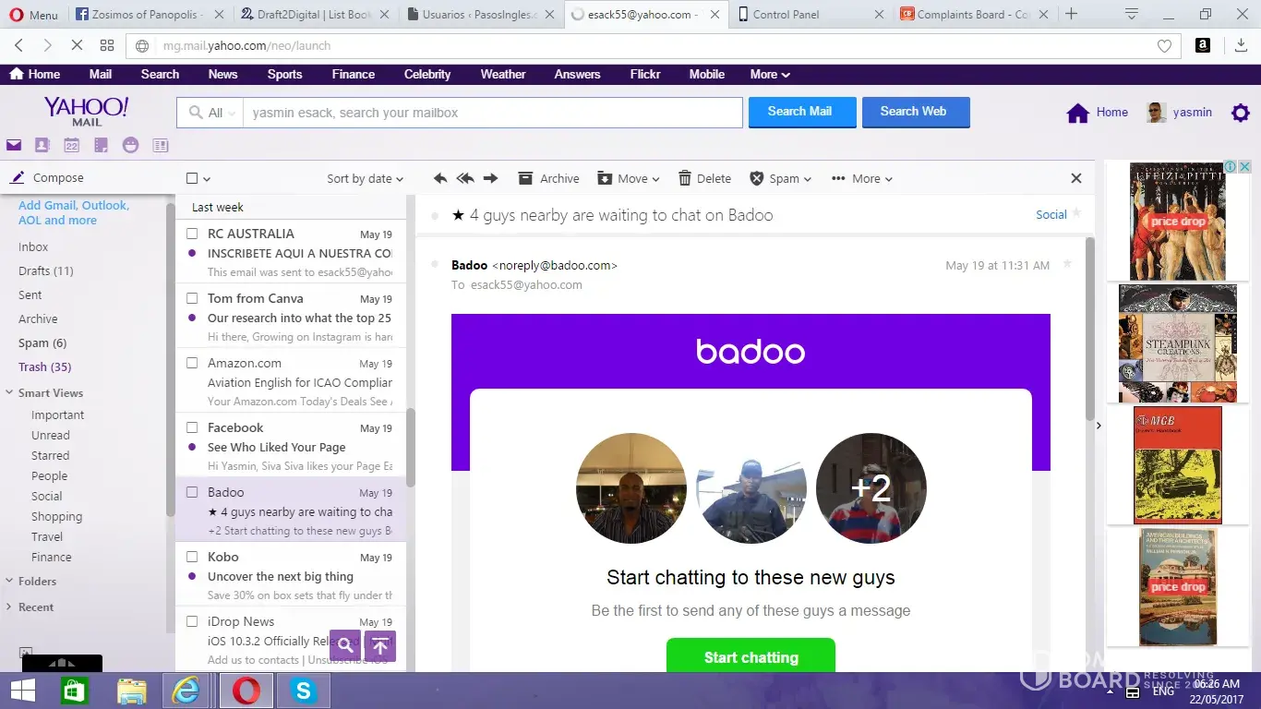Viewport: 1261px width, 709px height.
Task: Open Internet Explorer from the taskbar
Action: [186, 691]
